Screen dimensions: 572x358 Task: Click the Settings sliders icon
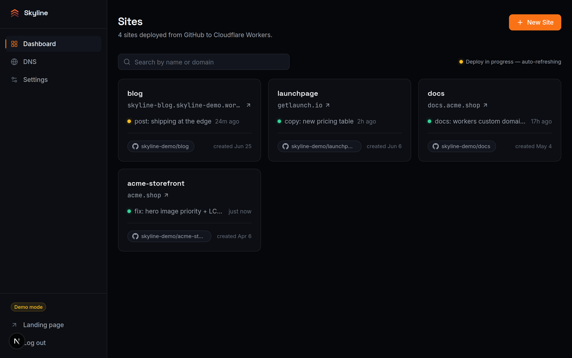[x=14, y=80]
